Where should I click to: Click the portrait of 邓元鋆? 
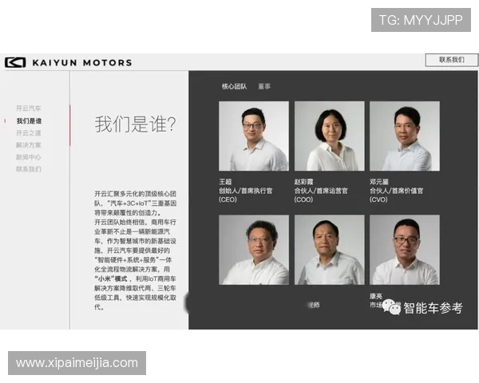(x=405, y=136)
